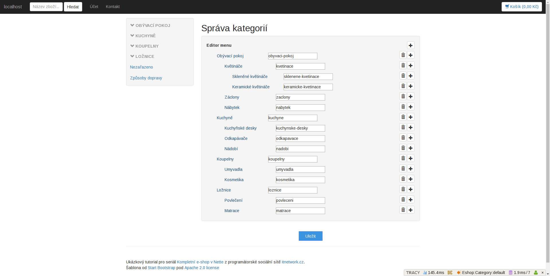Remove the Povlečení category

(x=403, y=199)
